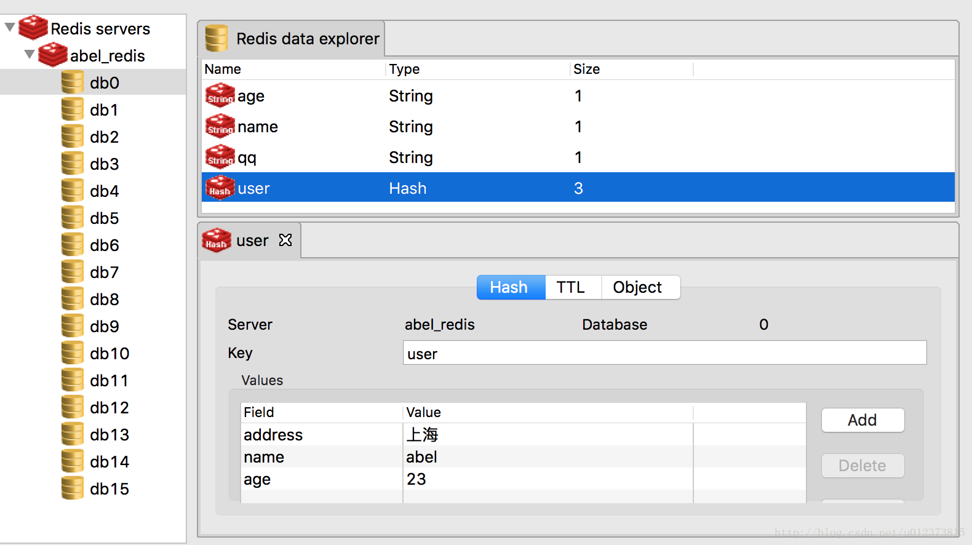The height and width of the screenshot is (545, 972).
Task: Activate the user editor tab label
Action: pyautogui.click(x=252, y=241)
